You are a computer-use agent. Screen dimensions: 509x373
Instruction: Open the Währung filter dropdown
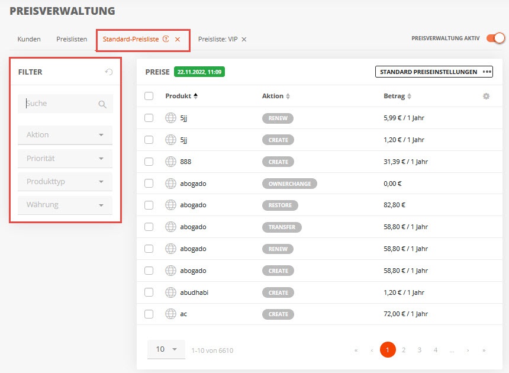coord(65,205)
